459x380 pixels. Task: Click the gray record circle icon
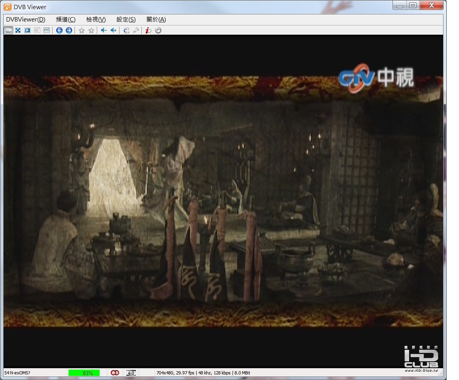click(158, 30)
